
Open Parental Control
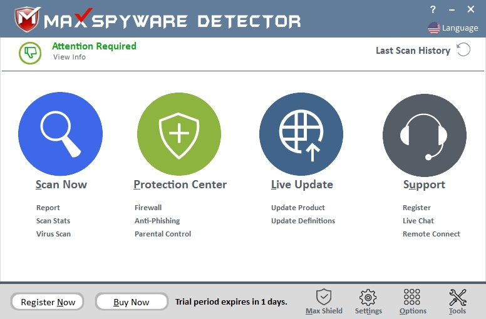pos(163,234)
